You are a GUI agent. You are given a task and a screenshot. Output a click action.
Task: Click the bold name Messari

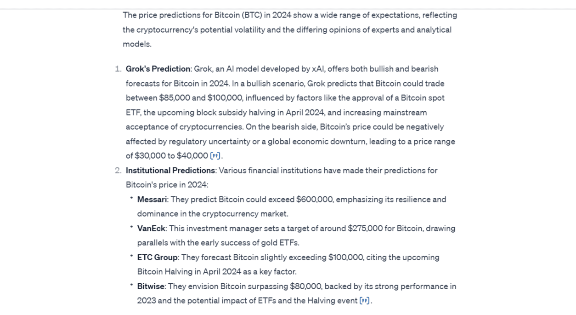tap(152, 200)
